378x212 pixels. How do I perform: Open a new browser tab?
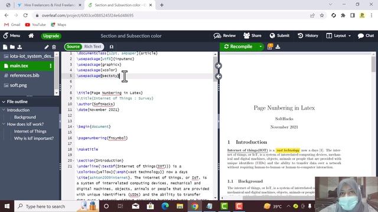coord(162,5)
